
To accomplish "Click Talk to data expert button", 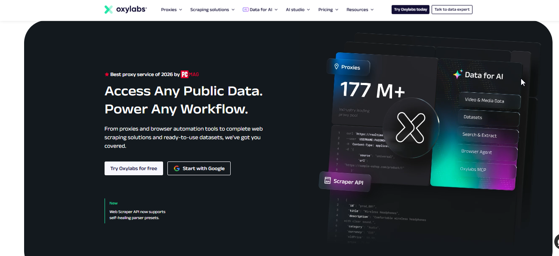I will pyautogui.click(x=452, y=9).
